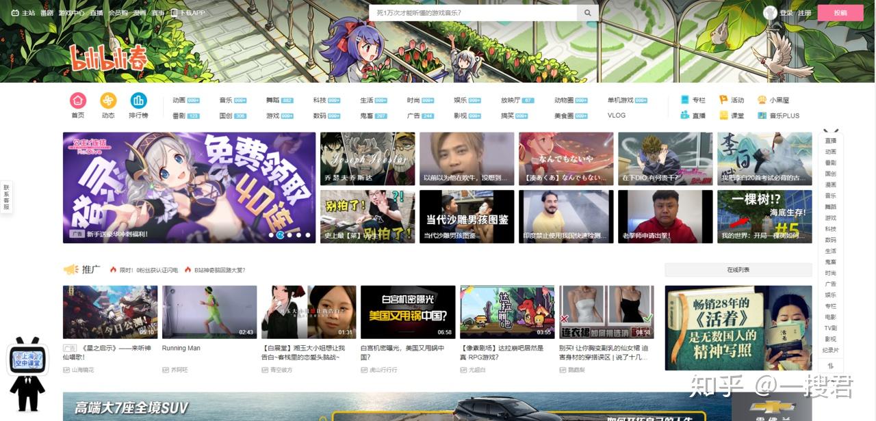Open the 高端大7座全境SUV banner ad
Viewport: 876px width, 421px height.
pyautogui.click(x=438, y=407)
